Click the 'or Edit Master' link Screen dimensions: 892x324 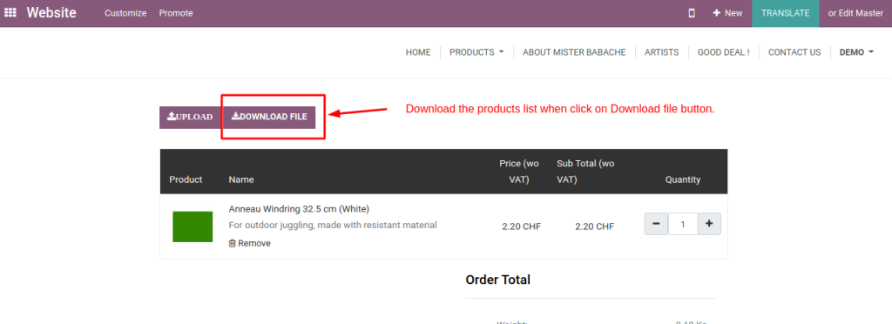[855, 13]
